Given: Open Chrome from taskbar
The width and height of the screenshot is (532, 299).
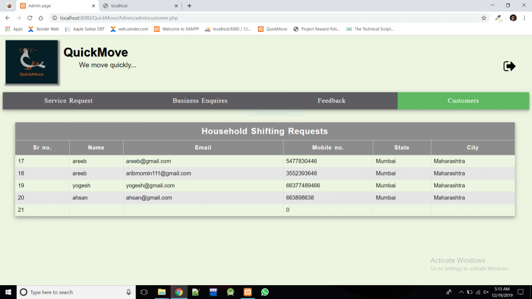Looking at the screenshot, I should 179,292.
